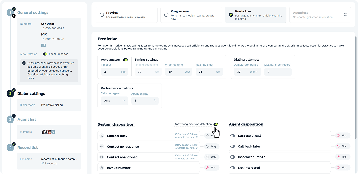Click the Invalid number row icon

(102, 168)
